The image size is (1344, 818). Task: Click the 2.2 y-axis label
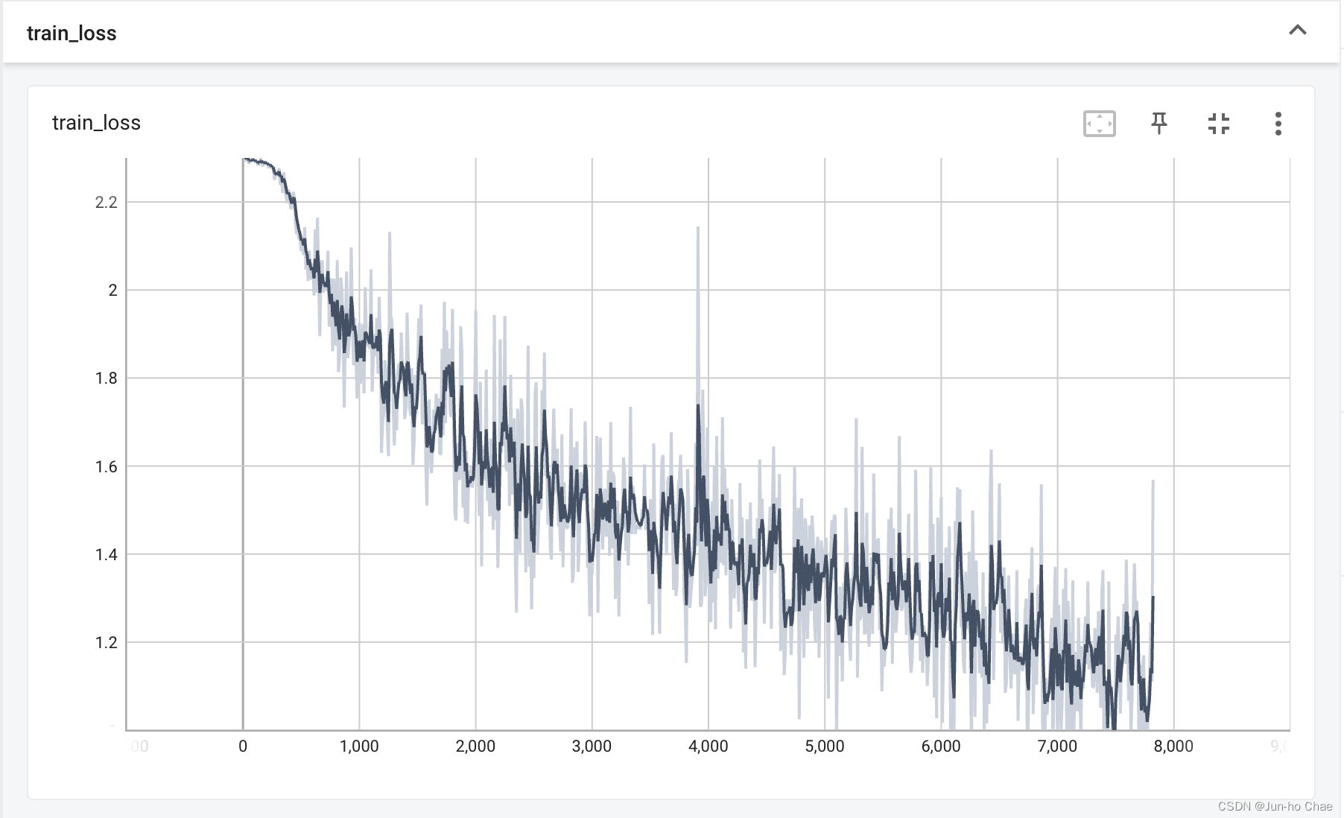point(106,203)
